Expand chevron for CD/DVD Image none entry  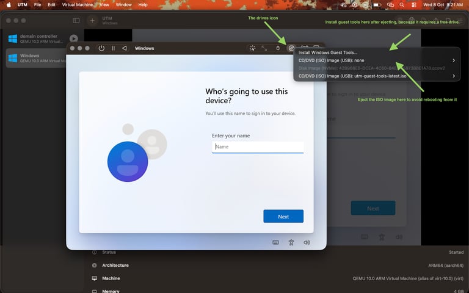454,60
